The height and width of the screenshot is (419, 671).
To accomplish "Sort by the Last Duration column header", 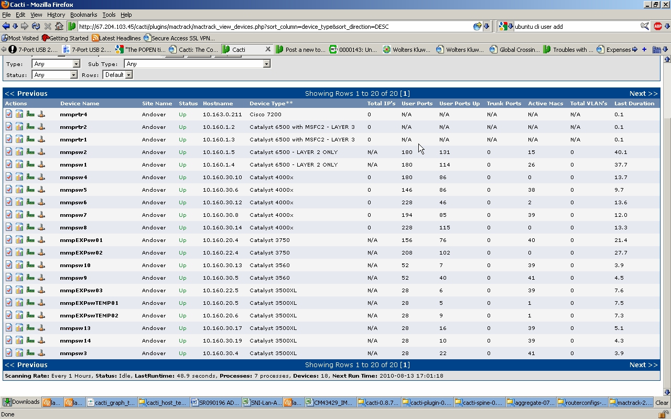I will coord(634,104).
